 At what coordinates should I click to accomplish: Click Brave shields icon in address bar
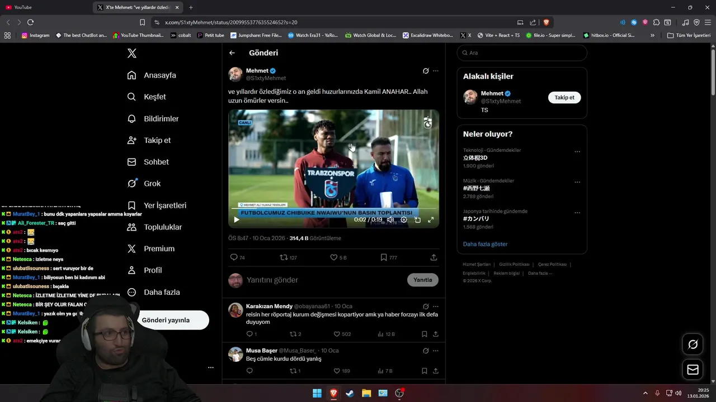click(x=546, y=22)
